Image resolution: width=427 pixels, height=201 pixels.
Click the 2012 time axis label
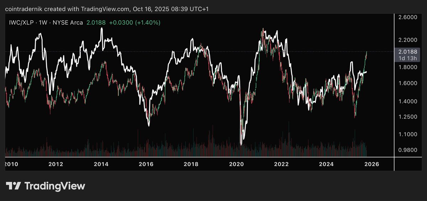pos(56,164)
